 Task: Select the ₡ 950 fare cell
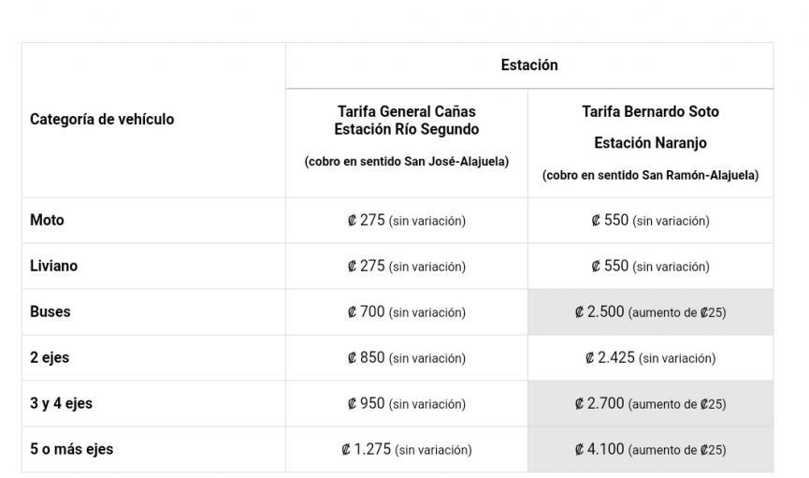(406, 404)
